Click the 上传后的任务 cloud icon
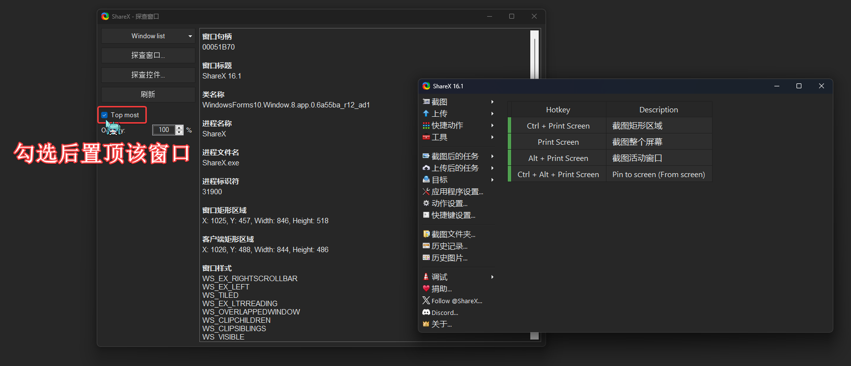851x366 pixels. [x=426, y=168]
